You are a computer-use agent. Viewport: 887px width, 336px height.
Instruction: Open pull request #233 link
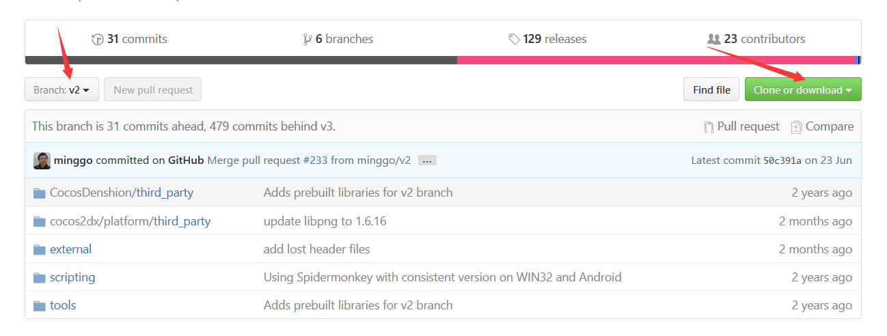click(x=315, y=160)
